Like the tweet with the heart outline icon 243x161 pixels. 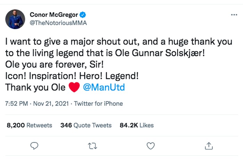click(x=151, y=146)
